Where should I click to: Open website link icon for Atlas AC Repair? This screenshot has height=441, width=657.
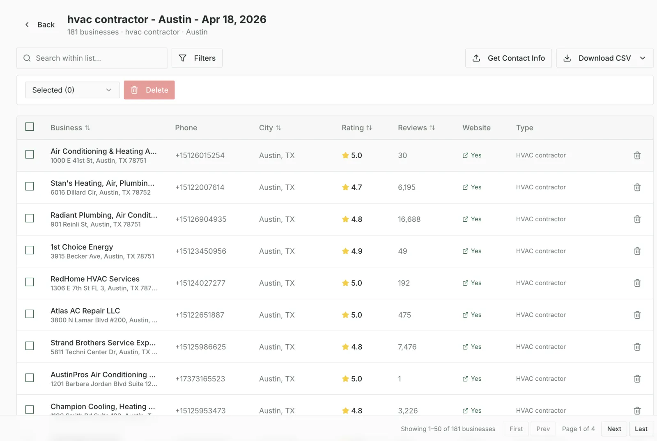[465, 315]
